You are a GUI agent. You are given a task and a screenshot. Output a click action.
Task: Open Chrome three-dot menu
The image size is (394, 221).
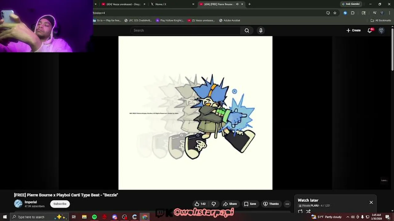(x=389, y=13)
